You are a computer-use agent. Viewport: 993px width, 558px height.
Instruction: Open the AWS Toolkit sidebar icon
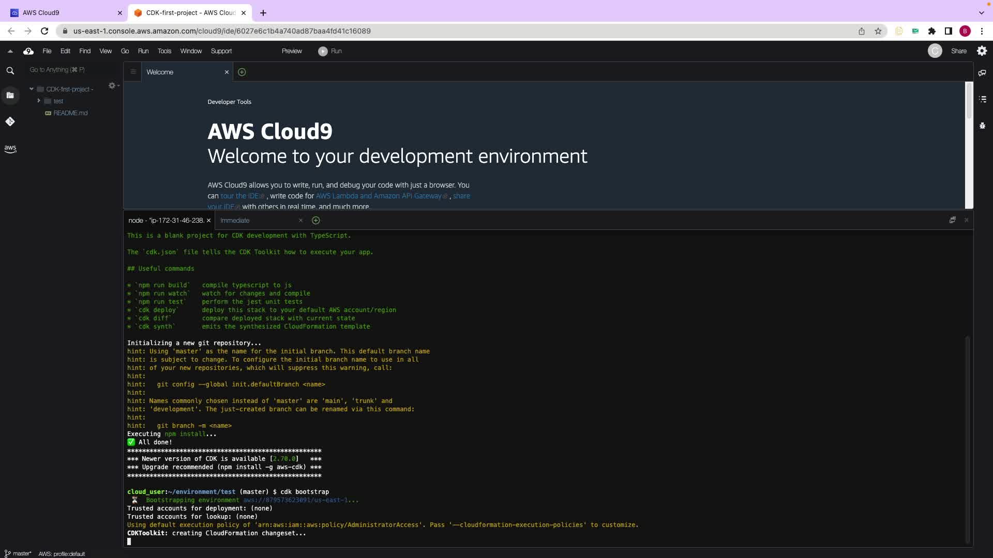tap(10, 149)
